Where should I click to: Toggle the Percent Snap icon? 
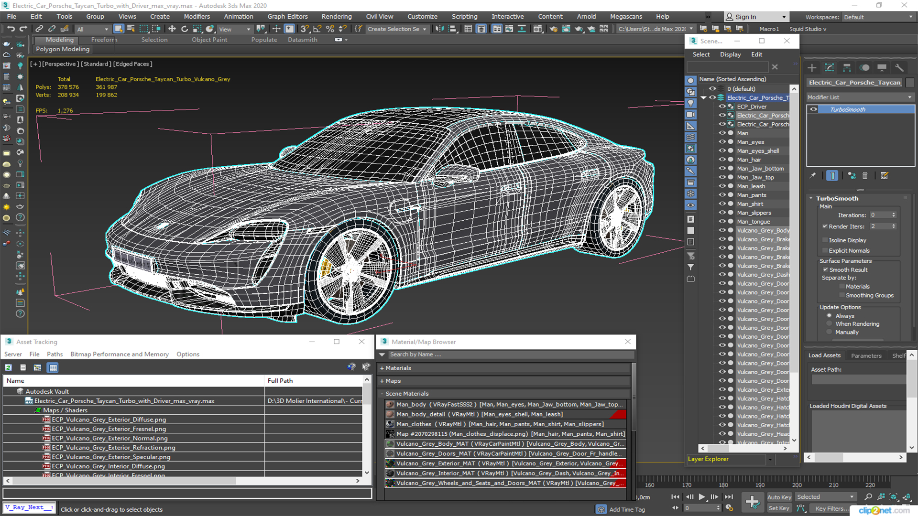(330, 29)
